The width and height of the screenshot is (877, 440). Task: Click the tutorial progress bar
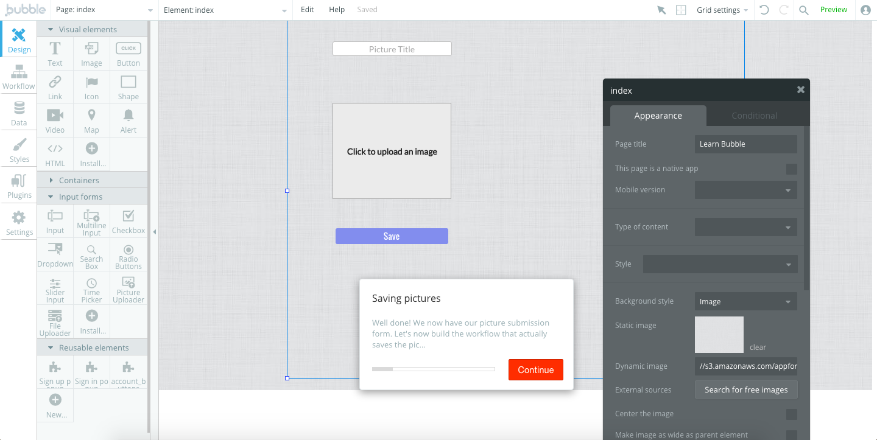click(433, 369)
